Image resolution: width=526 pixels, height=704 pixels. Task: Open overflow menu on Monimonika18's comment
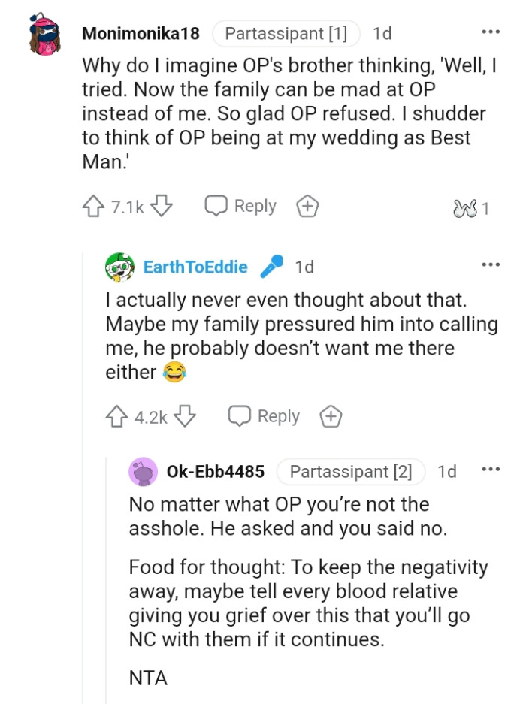pyautogui.click(x=490, y=31)
